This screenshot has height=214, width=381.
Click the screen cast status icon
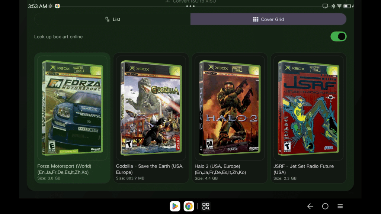325,6
